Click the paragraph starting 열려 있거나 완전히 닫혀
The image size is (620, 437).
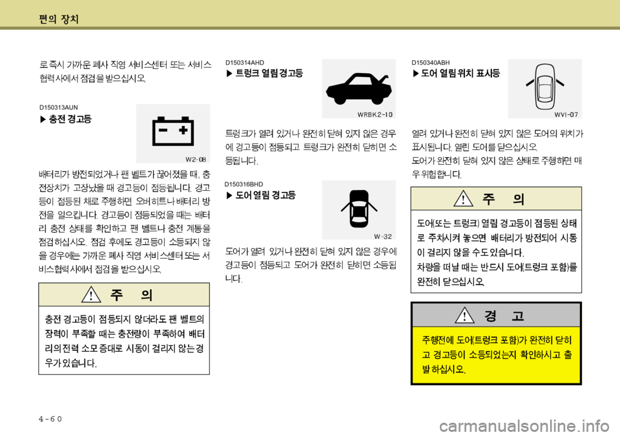click(x=497, y=140)
